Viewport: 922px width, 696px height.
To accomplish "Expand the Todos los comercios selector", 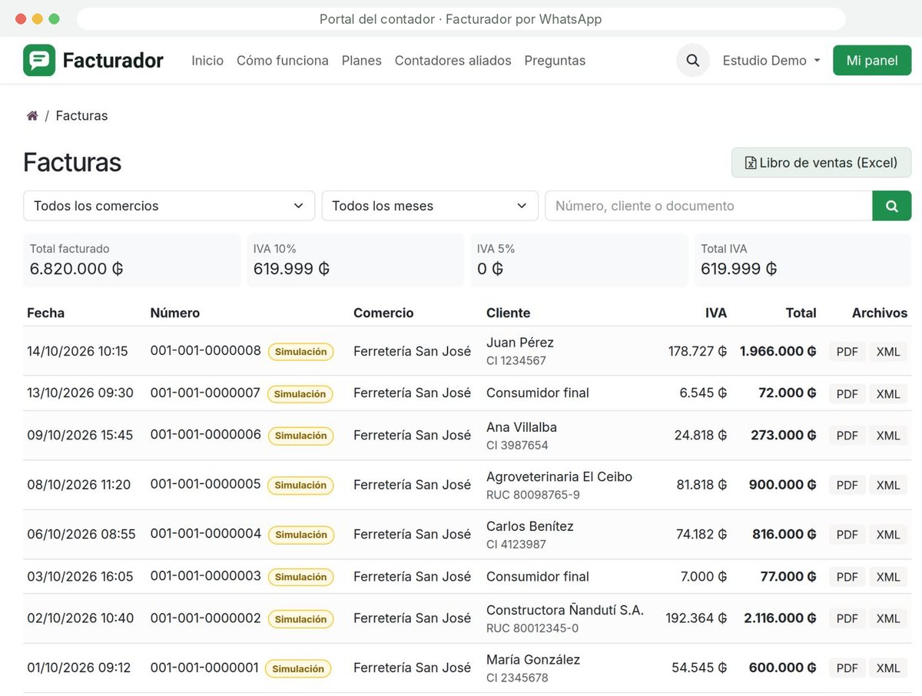I will pyautogui.click(x=169, y=206).
